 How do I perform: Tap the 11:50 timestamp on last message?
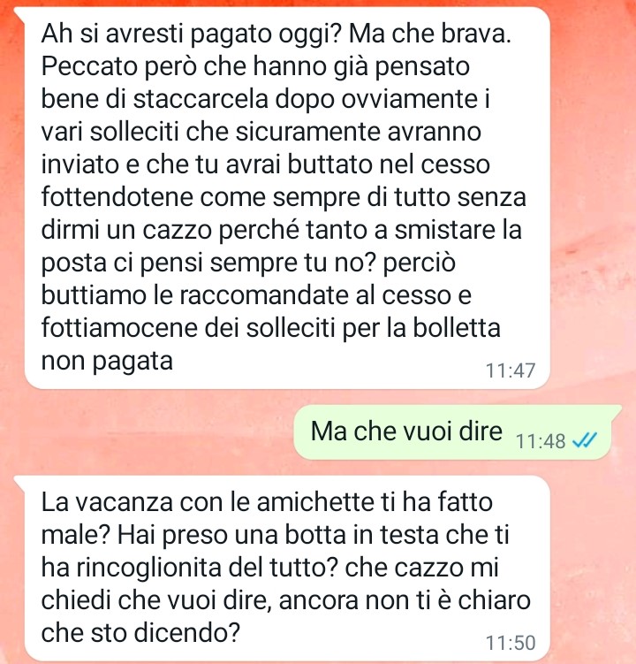click(x=511, y=643)
